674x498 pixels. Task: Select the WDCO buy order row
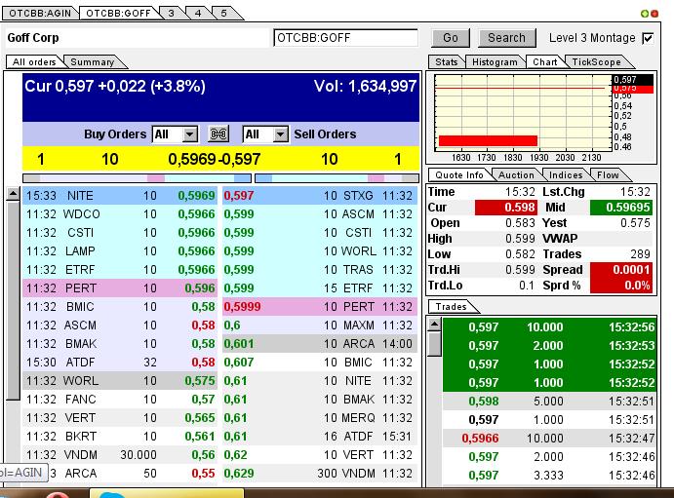coord(120,213)
